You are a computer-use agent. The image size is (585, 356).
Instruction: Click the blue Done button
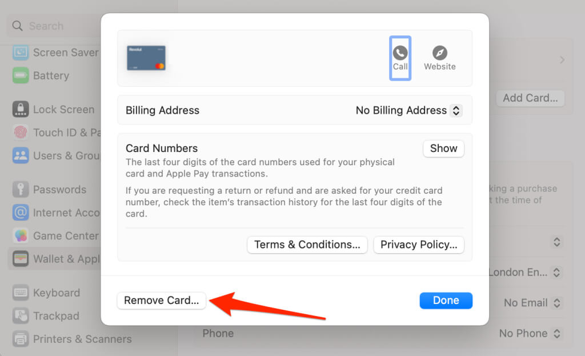446,301
